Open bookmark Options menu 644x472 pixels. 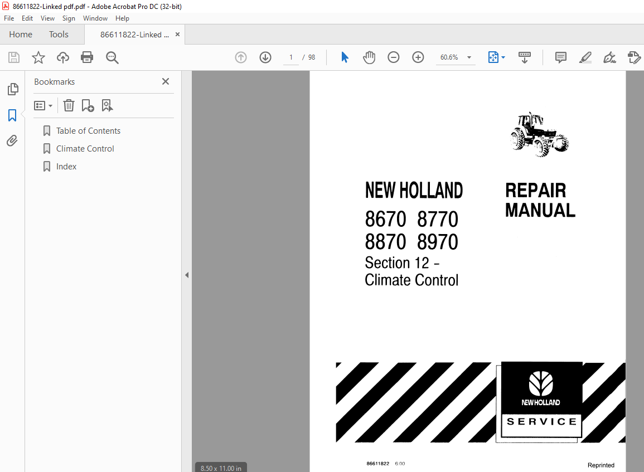43,106
